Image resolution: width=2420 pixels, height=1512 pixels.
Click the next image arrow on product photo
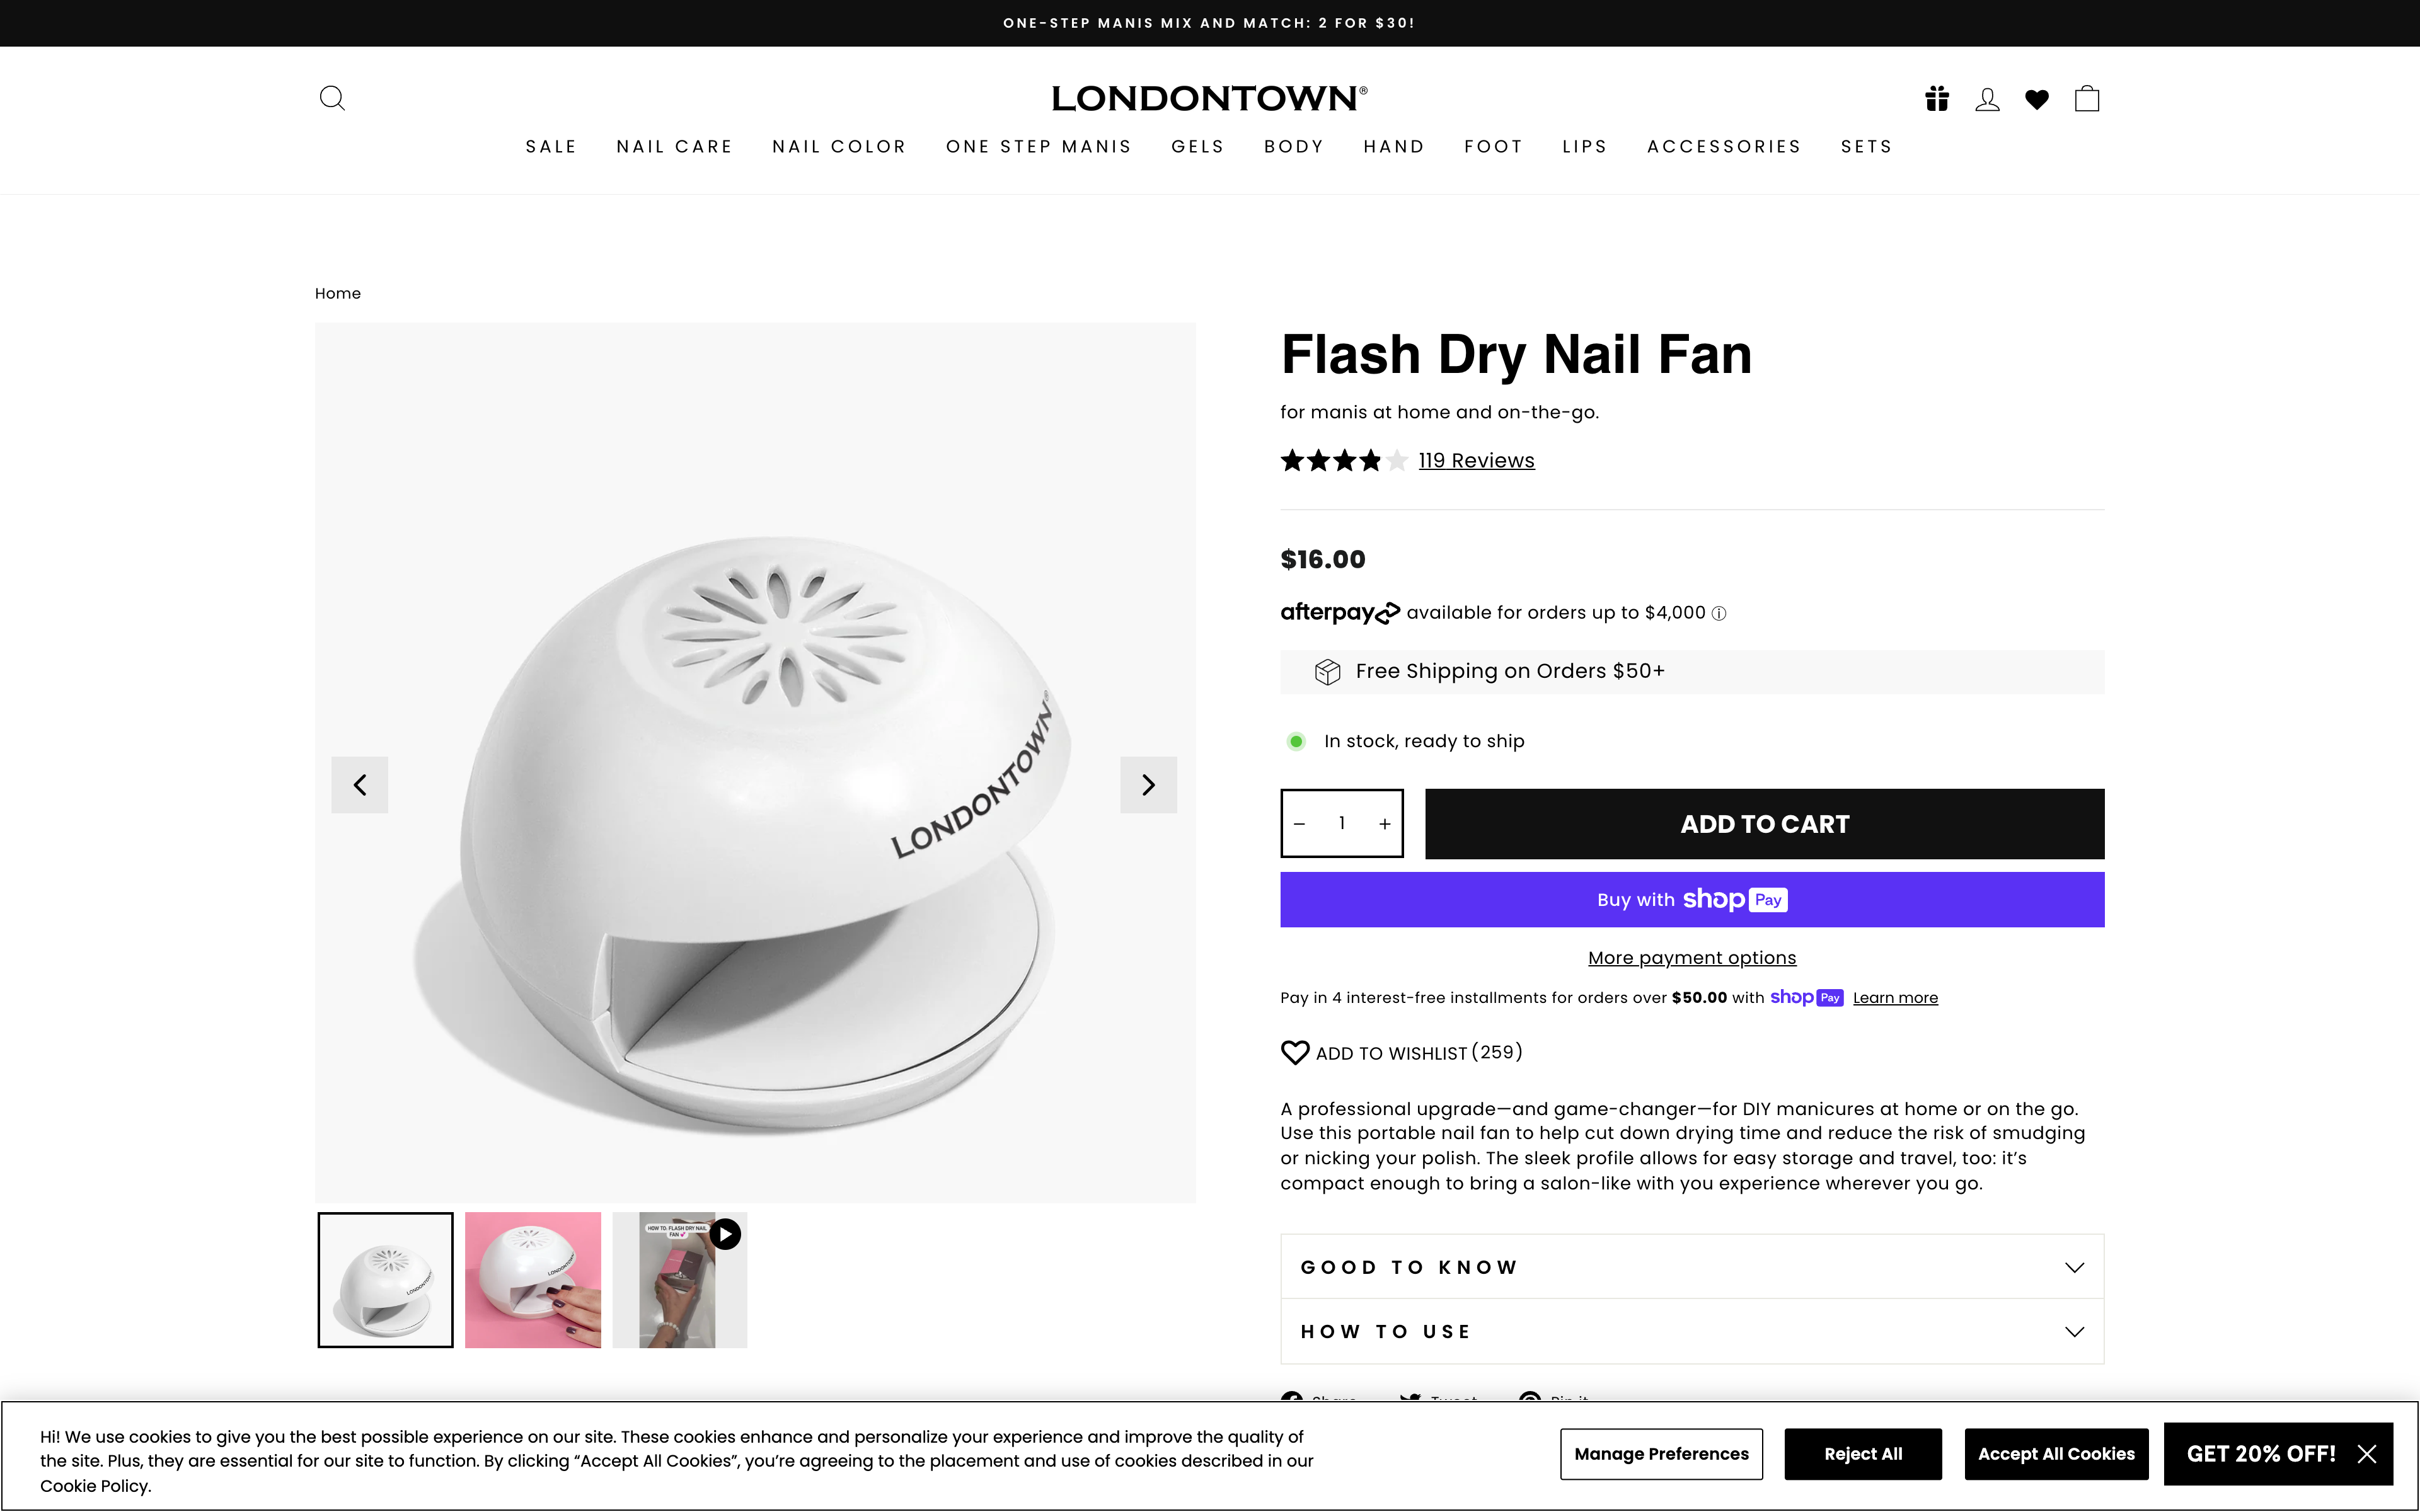tap(1148, 785)
